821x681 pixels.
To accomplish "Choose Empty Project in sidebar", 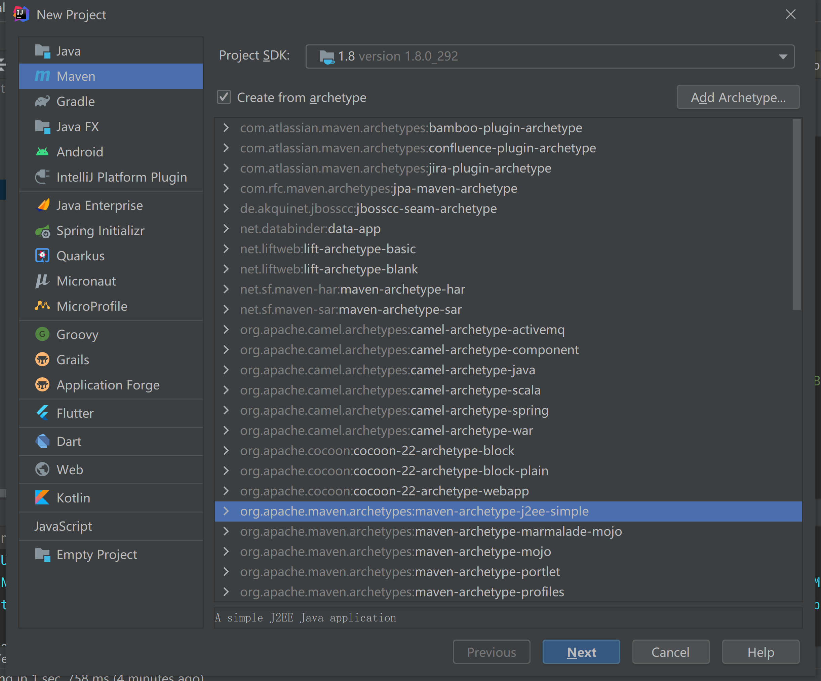I will point(96,554).
